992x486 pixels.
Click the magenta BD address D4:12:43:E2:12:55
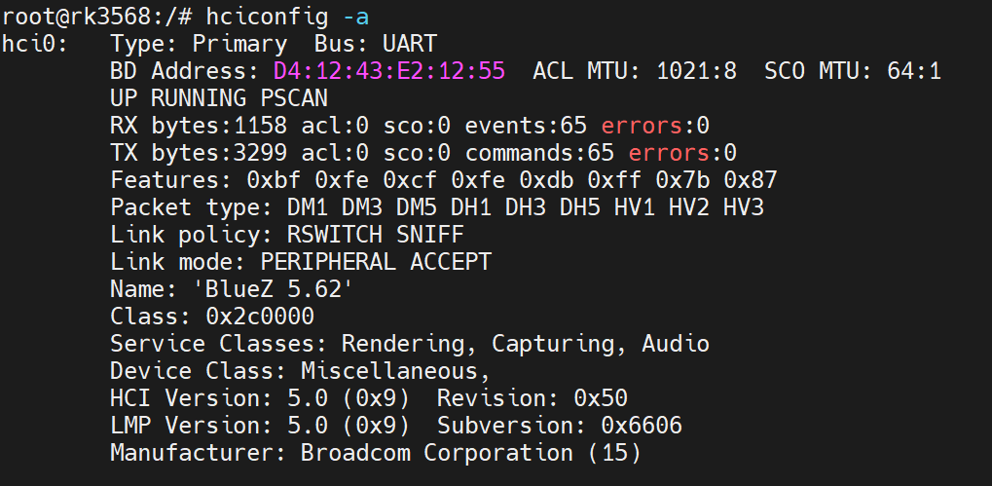[x=389, y=71]
